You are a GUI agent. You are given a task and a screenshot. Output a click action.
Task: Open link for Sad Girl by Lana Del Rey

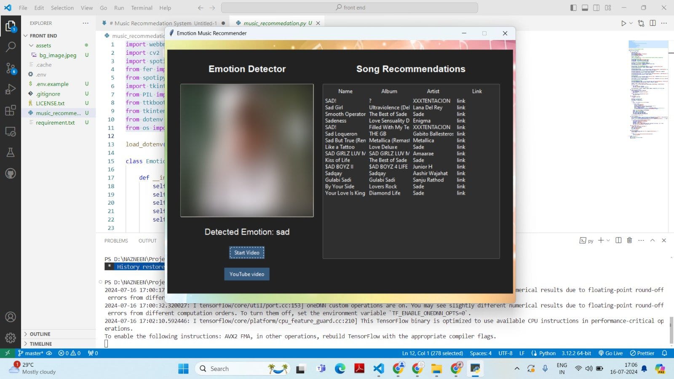tap(461, 107)
